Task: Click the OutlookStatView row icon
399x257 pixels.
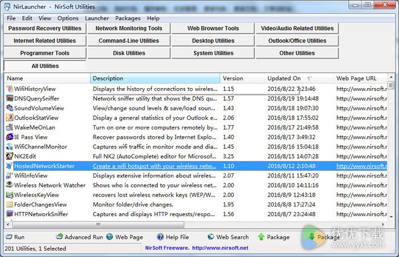Action: [10, 118]
